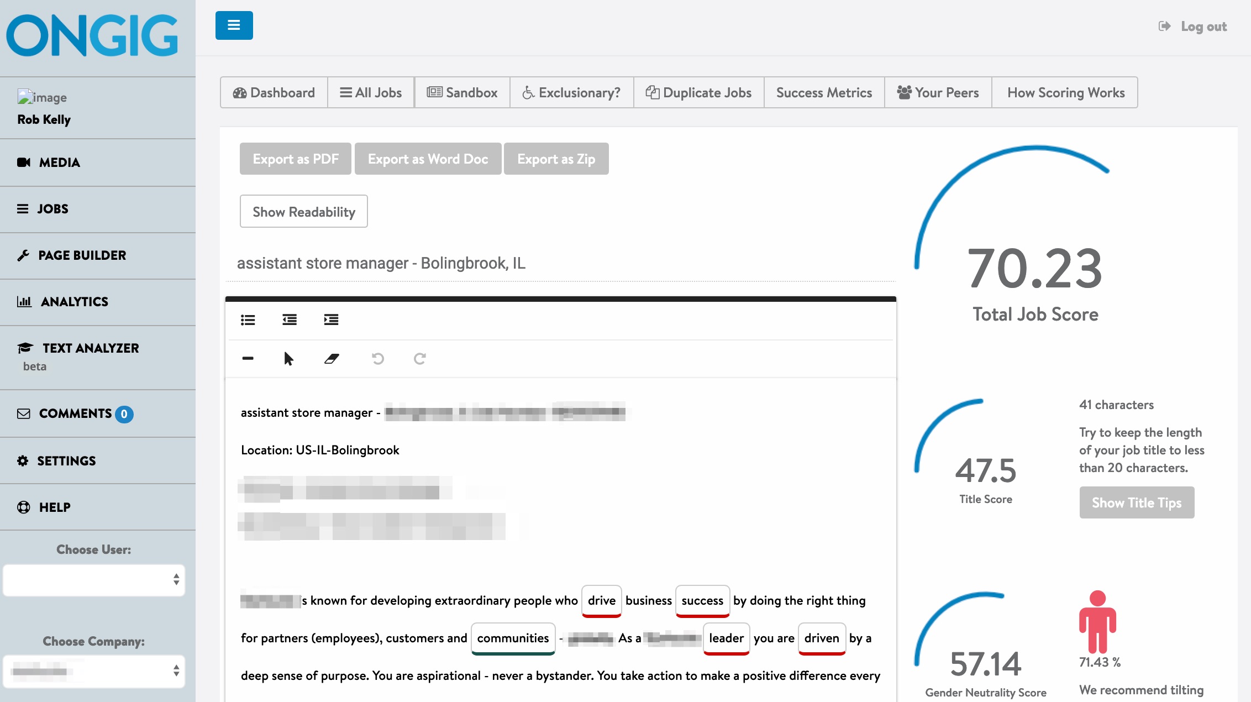Expand the Choose Company dropdown
Viewport: 1251px width, 702px height.
[x=94, y=671]
